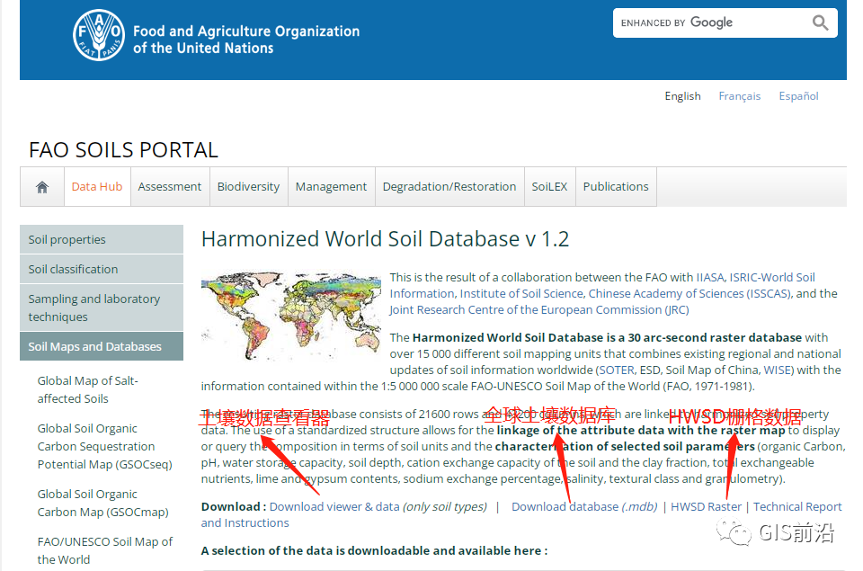Viewport: 863px width, 571px height.
Task: Switch language to Français
Action: tap(739, 96)
